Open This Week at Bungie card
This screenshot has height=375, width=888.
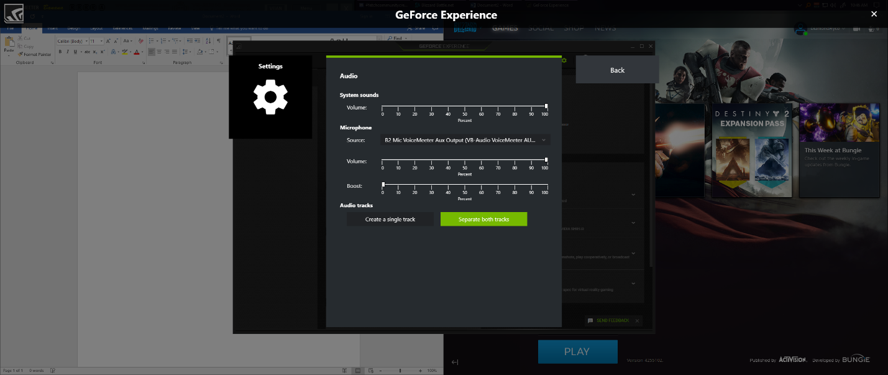click(x=839, y=150)
